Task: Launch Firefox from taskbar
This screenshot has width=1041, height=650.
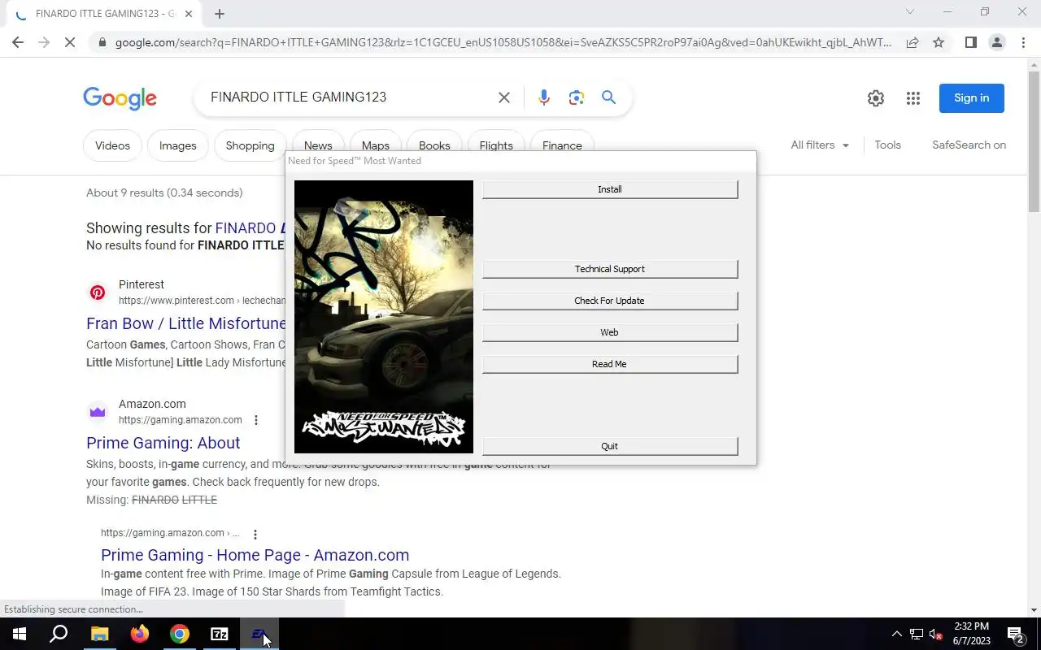Action: click(139, 634)
